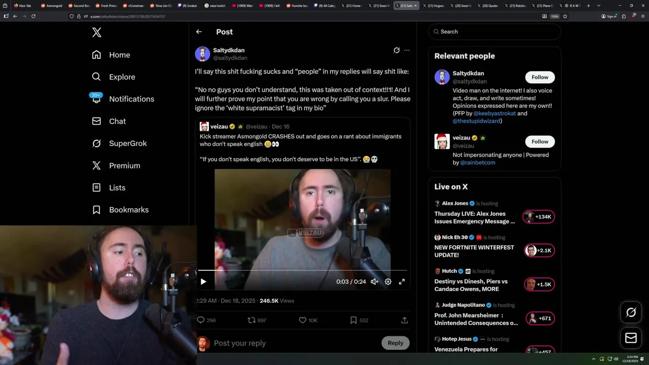Open the Premium page
Screen dimensions: 649x365
click(x=116, y=166)
